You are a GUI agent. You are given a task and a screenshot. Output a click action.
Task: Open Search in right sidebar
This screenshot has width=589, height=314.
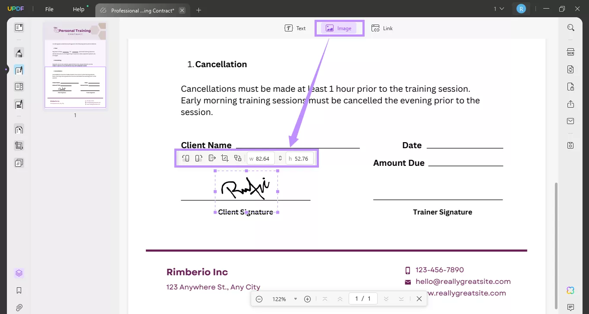point(570,28)
